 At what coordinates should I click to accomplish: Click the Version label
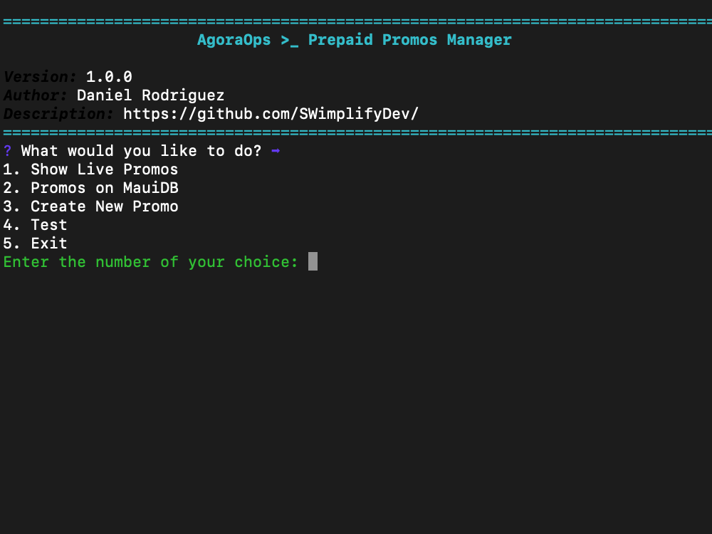(x=40, y=77)
